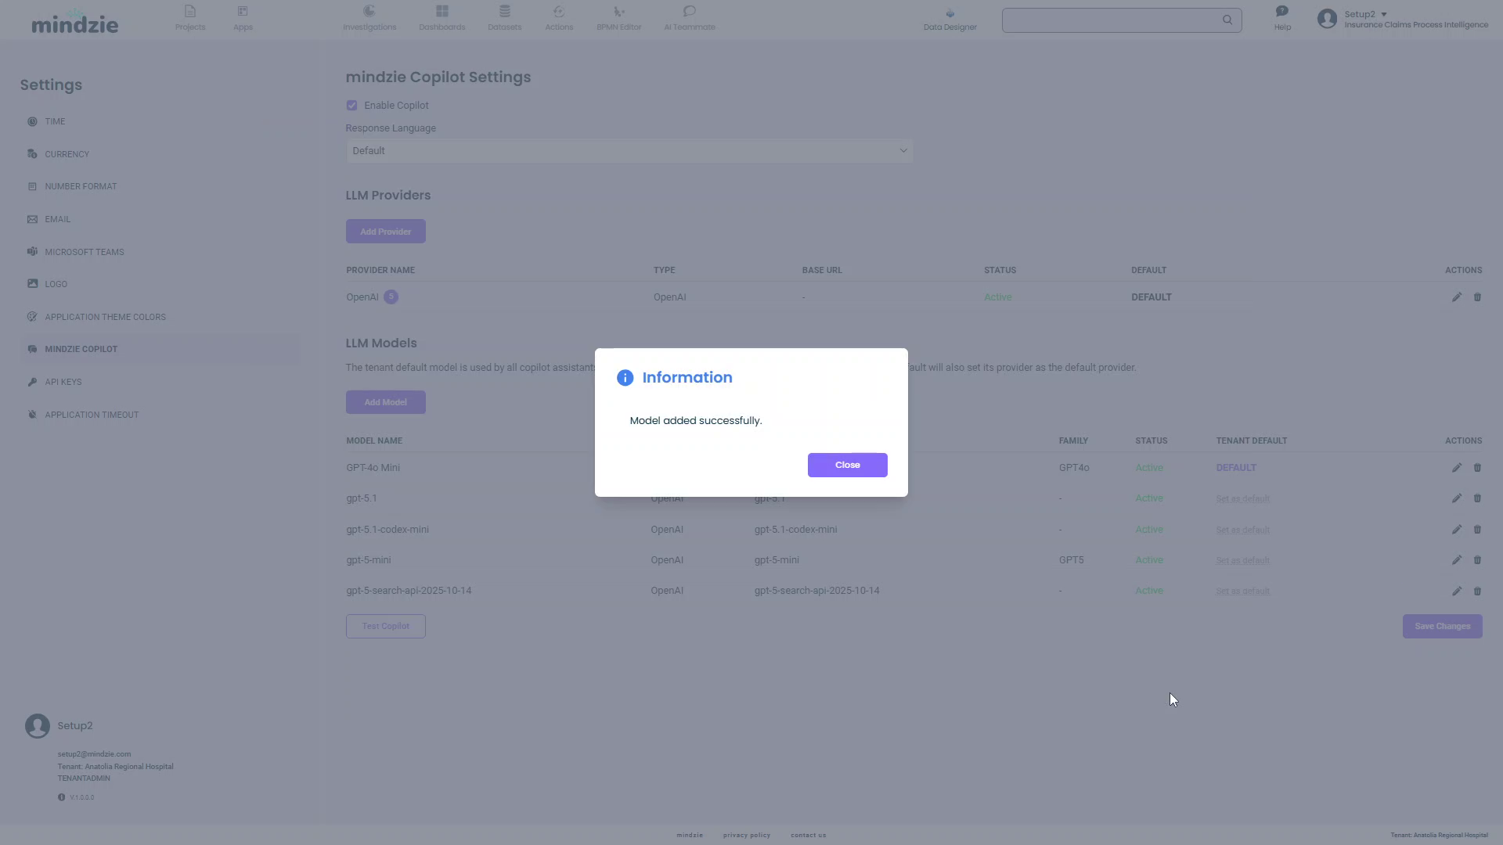Edit the gpt-5-search-api-2025-10-14 model
This screenshot has width=1503, height=845.
point(1456,591)
